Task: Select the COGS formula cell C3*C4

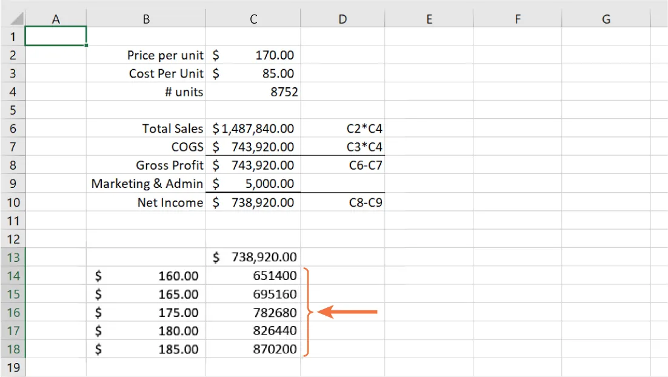Action: (342, 147)
